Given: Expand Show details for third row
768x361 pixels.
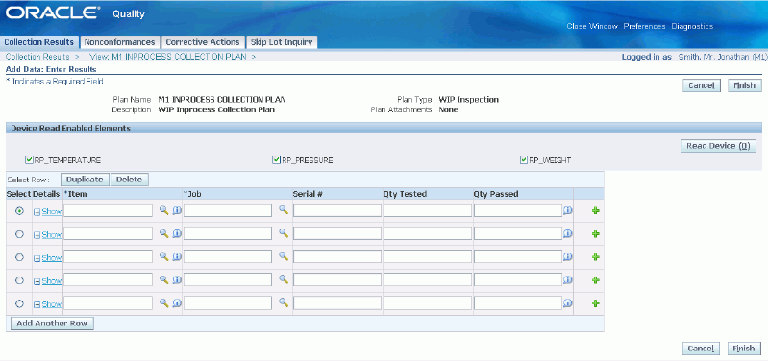Looking at the screenshot, I should 47,257.
